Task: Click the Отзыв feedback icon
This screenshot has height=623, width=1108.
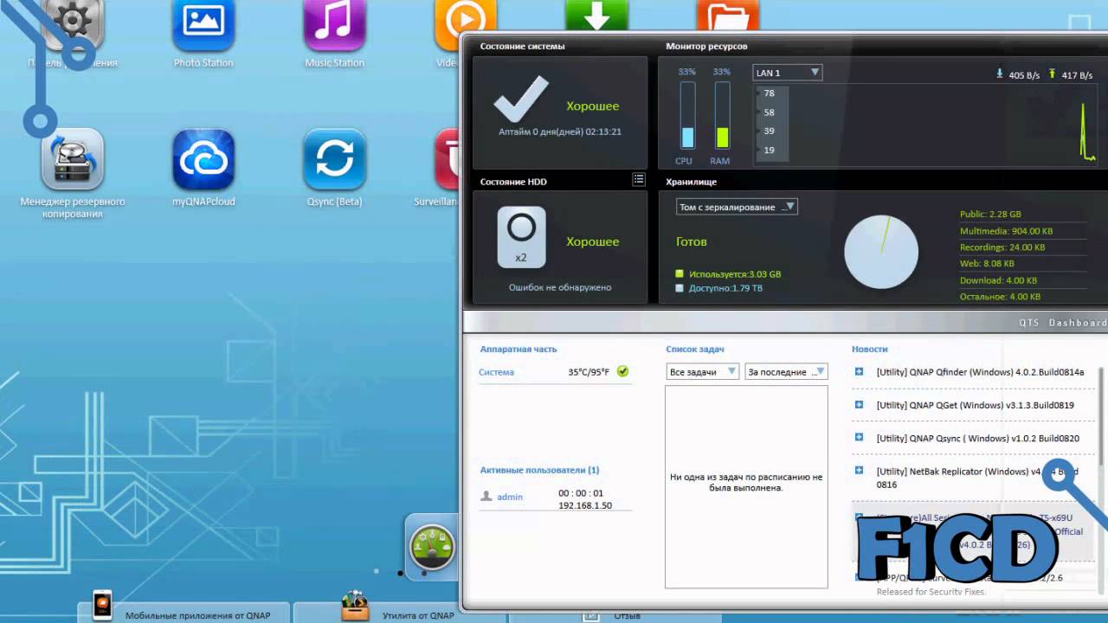Action: pos(591,615)
